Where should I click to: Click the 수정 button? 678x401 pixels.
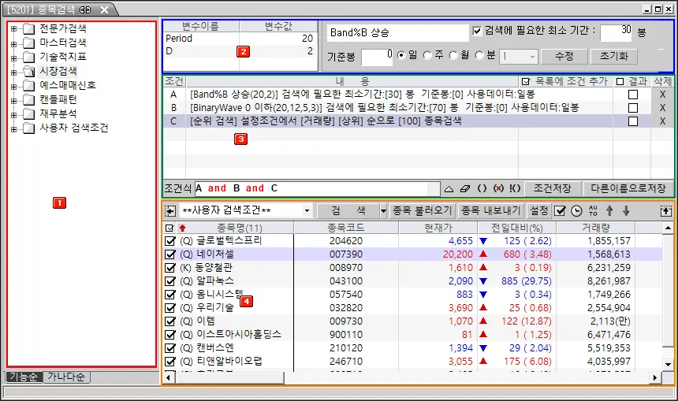[x=564, y=56]
